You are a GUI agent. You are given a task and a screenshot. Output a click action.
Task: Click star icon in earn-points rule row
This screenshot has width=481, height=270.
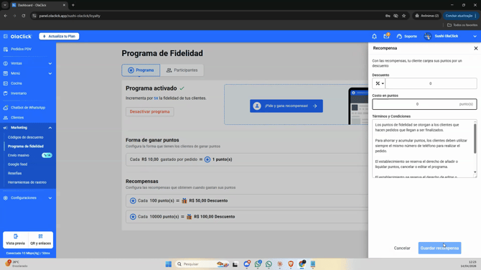[207, 159]
